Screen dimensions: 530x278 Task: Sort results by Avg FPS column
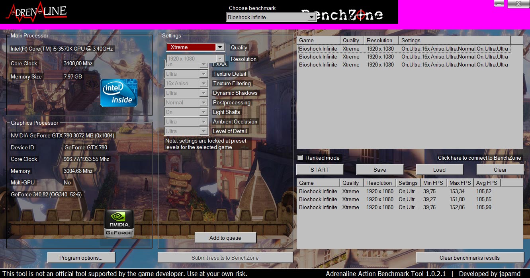point(486,183)
